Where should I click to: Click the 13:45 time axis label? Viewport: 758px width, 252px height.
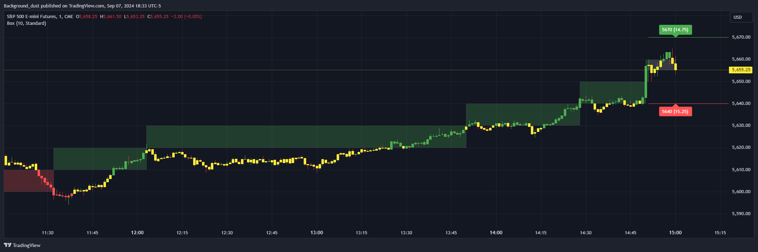coord(451,233)
